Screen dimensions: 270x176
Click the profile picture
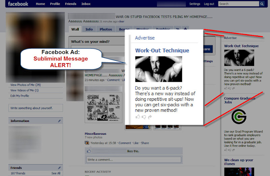35,47
